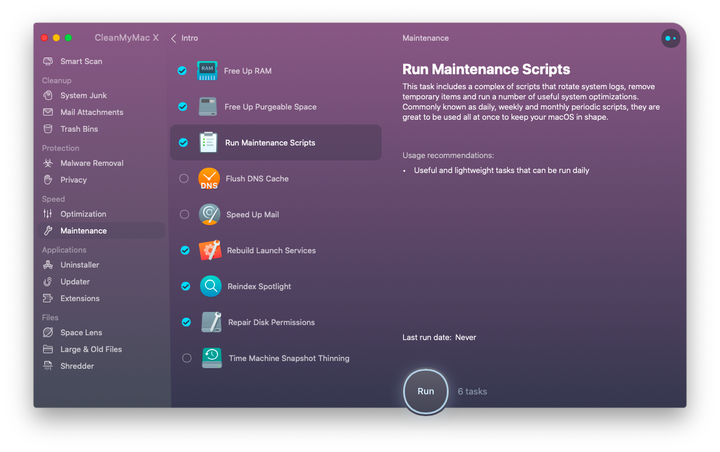Open the CleanMyMac assistant icon top right
This screenshot has height=452, width=720.
pyautogui.click(x=671, y=38)
